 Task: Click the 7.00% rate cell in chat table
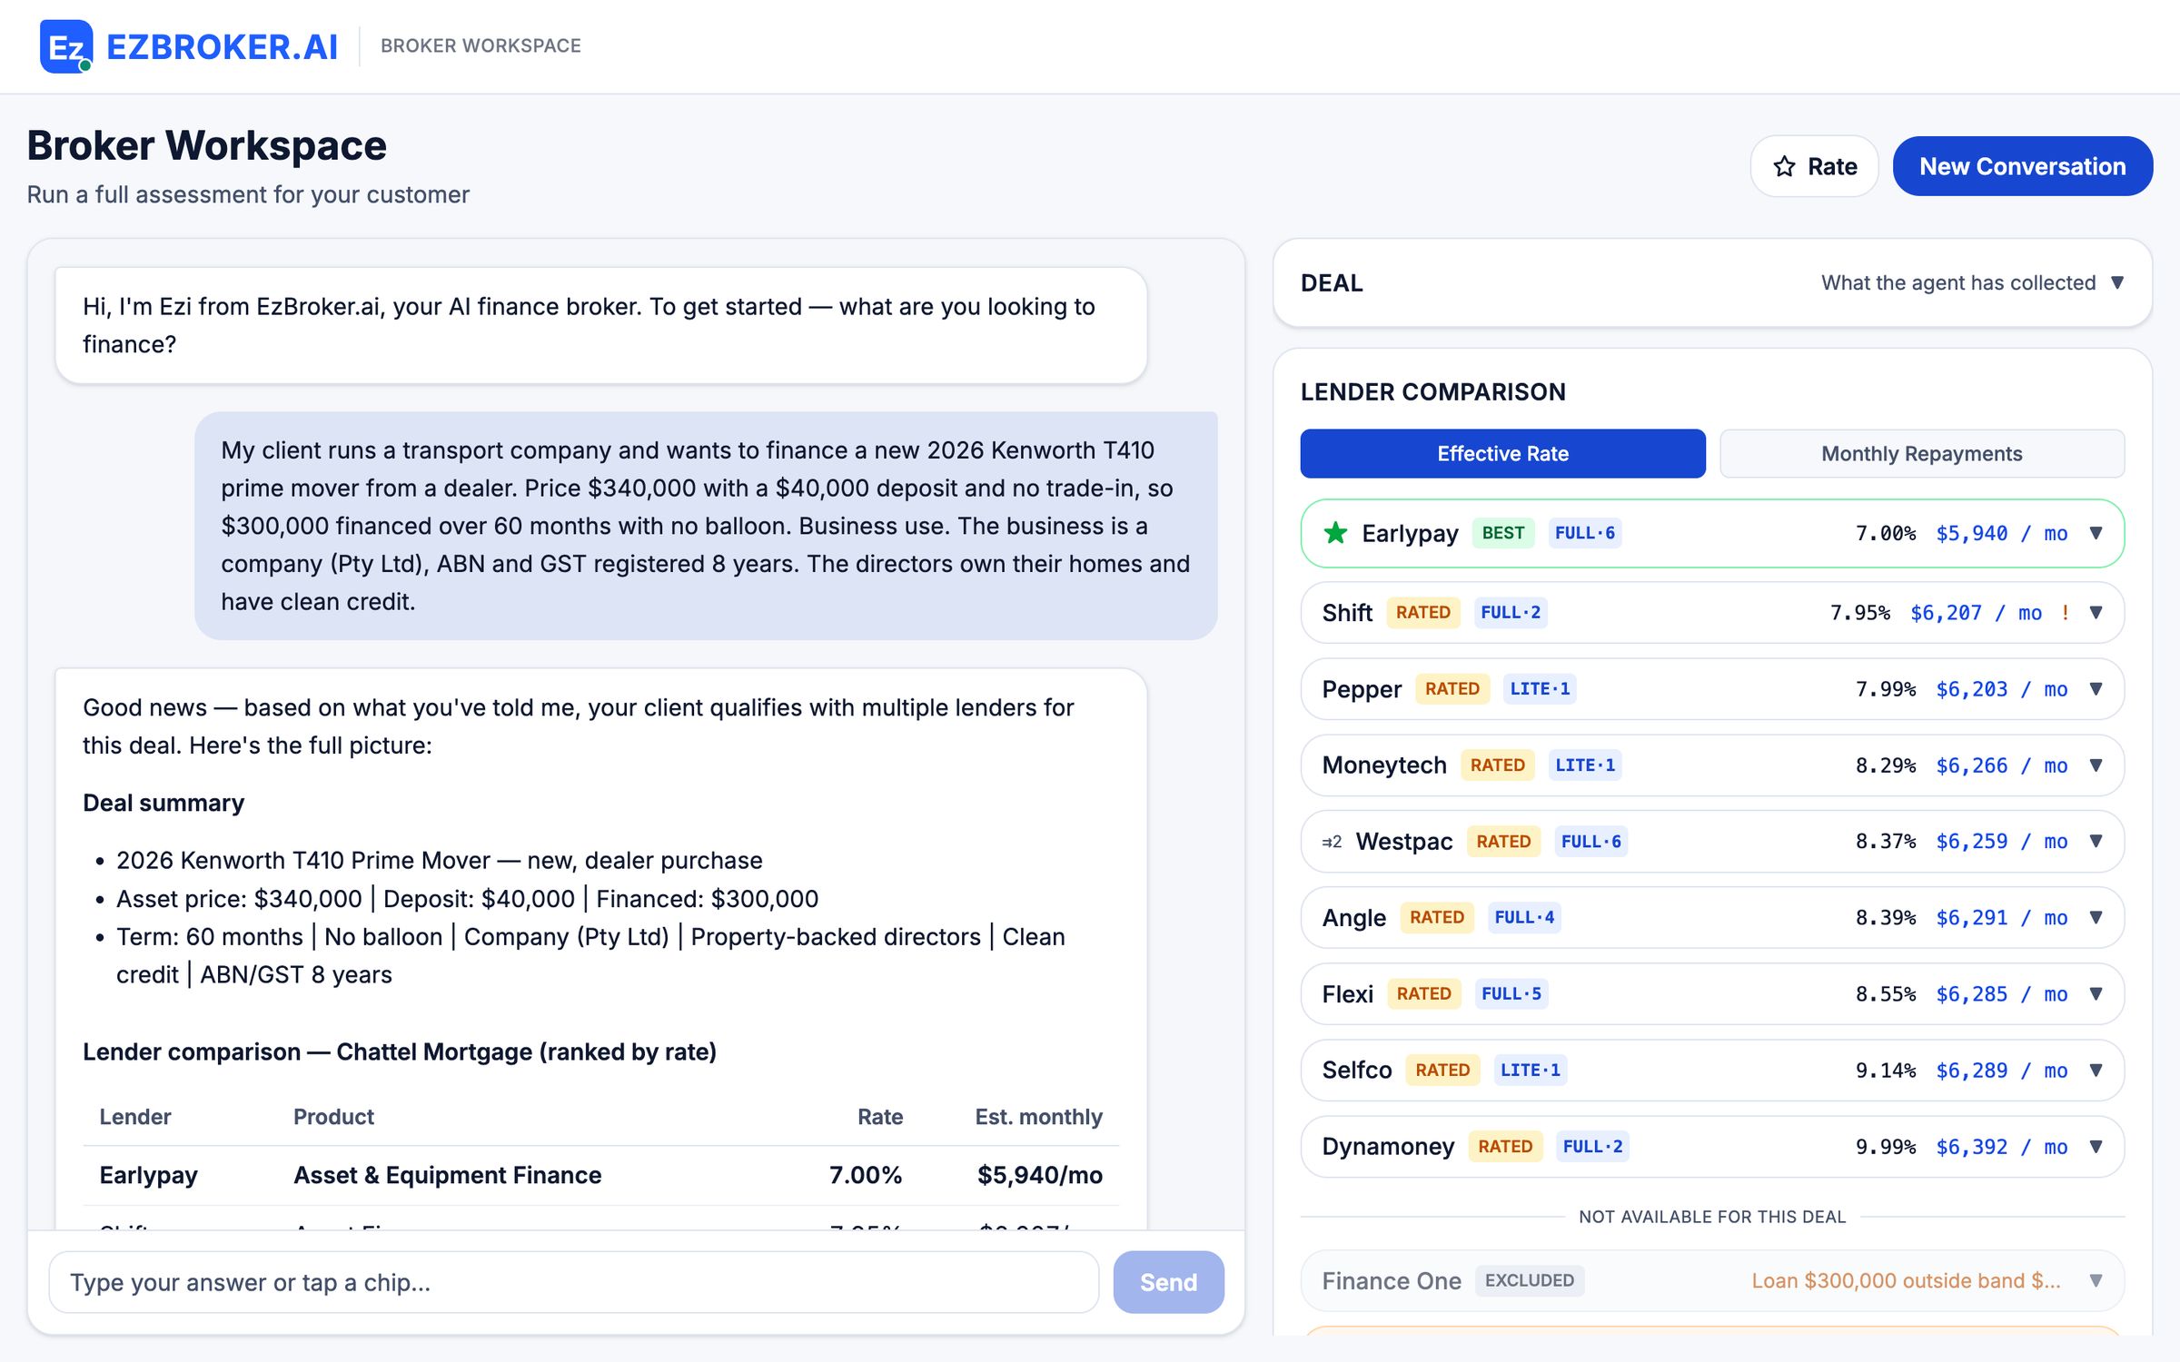pos(866,1175)
